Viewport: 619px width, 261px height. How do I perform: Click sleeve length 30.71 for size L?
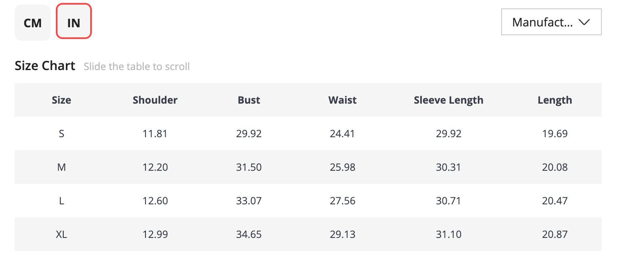pyautogui.click(x=449, y=201)
